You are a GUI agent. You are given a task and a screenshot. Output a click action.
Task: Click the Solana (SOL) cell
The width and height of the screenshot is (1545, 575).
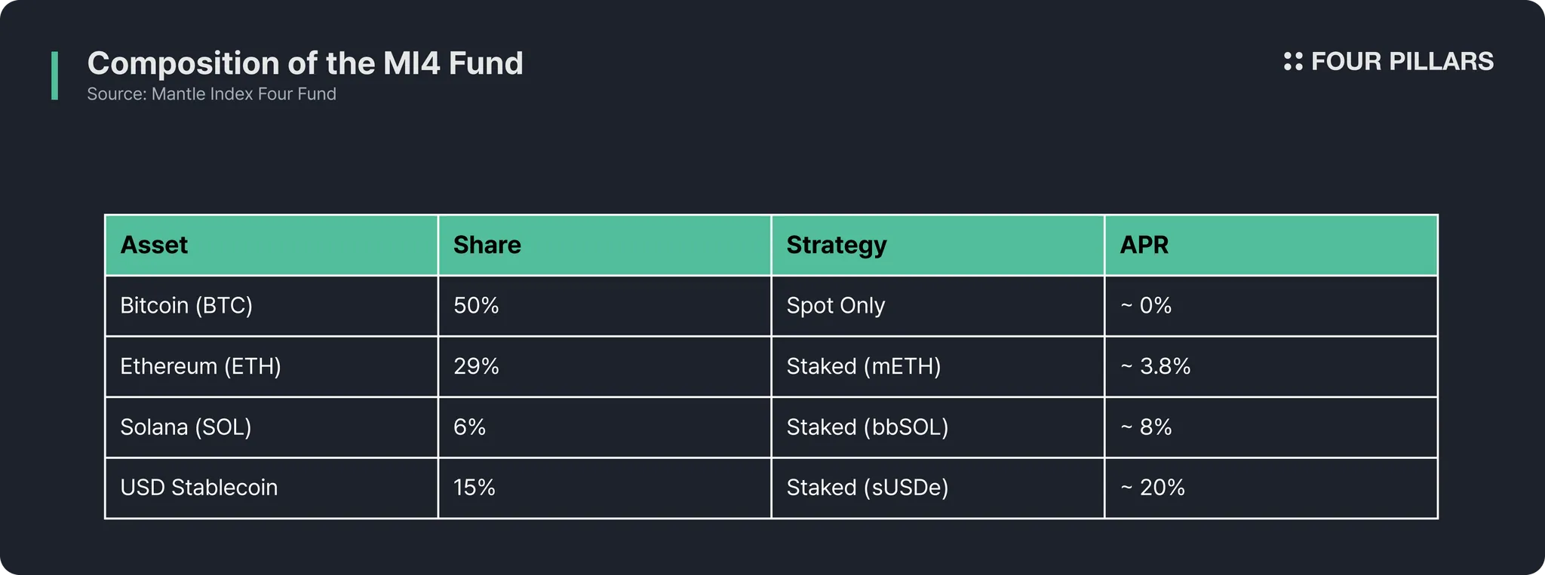pyautogui.click(x=186, y=427)
